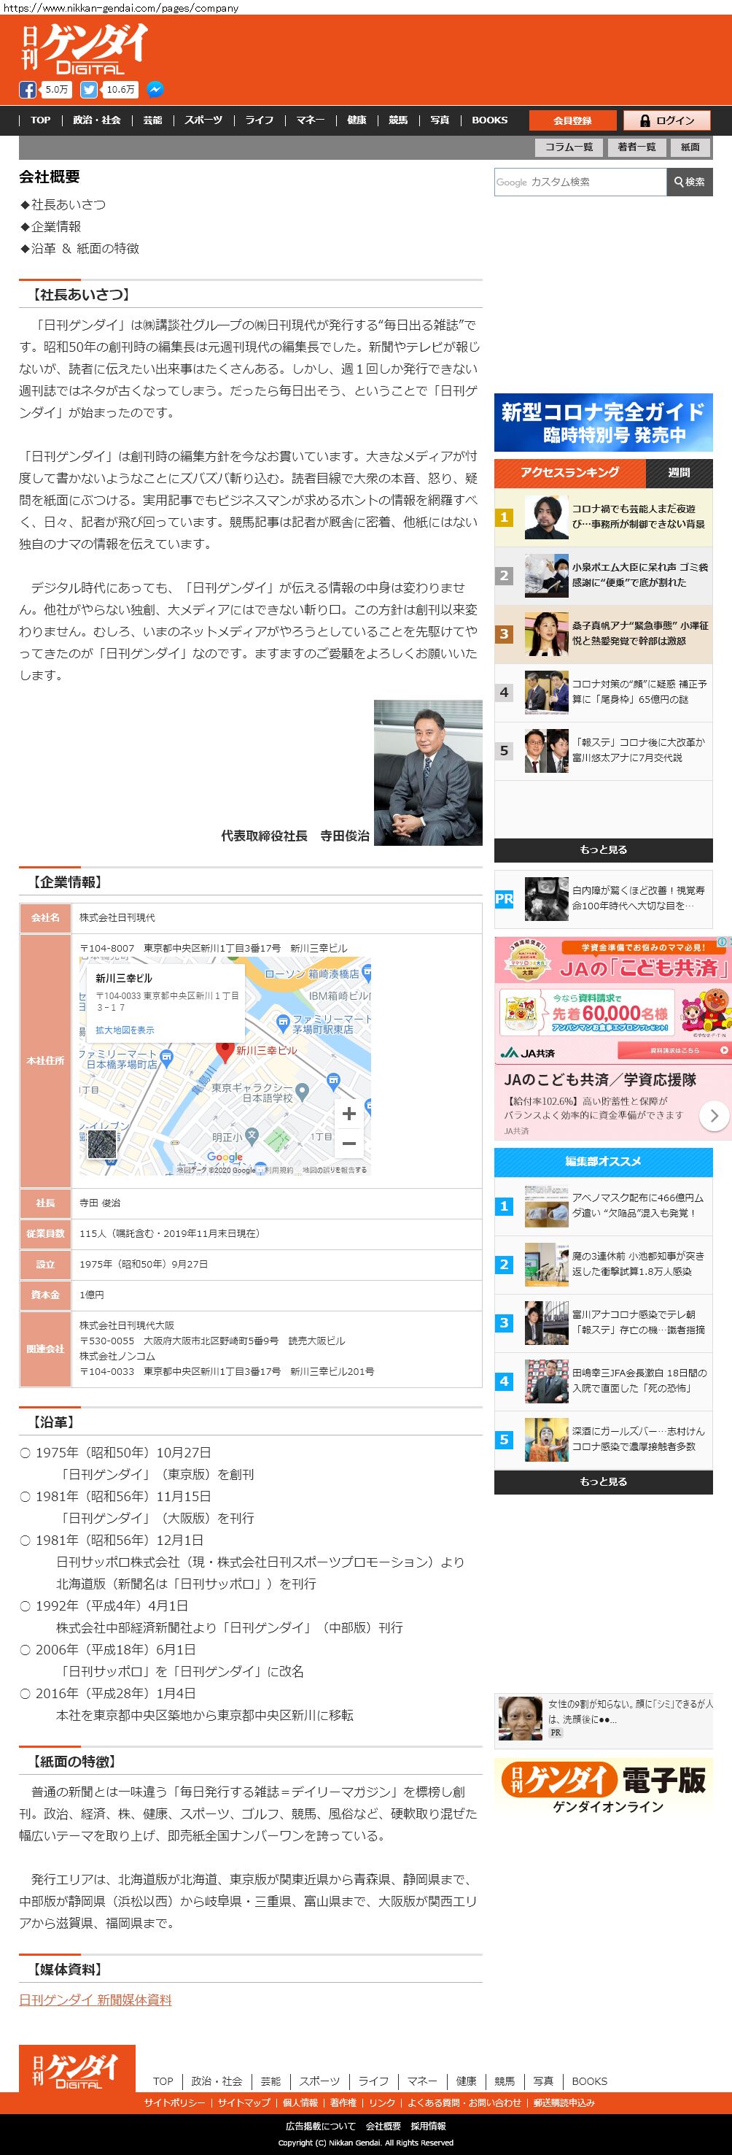732x2155 pixels.
Task: Jump to ◆企業情報 section anchor
Action: [56, 227]
